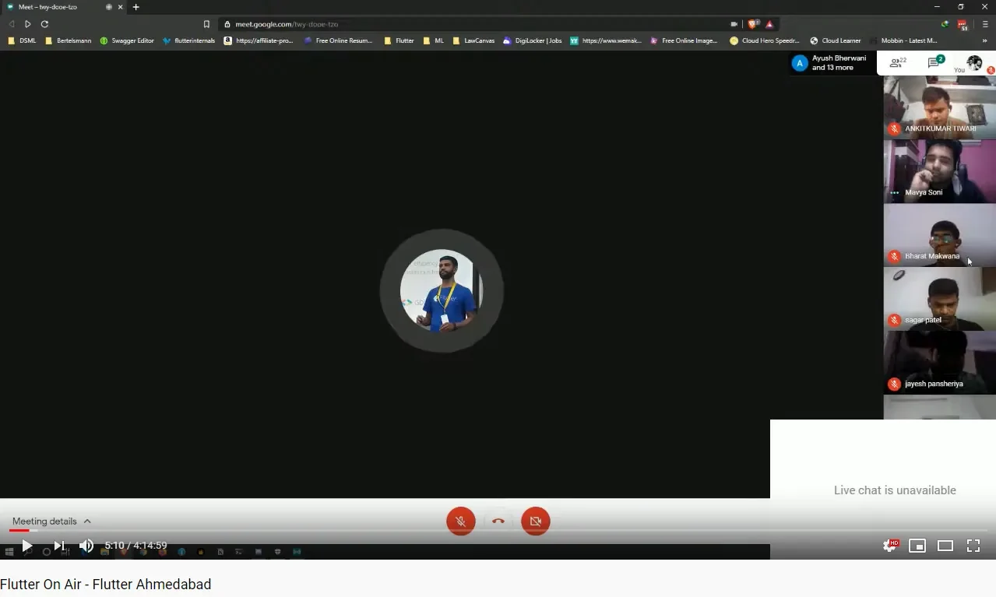Open the browser main menu

pos(985,24)
